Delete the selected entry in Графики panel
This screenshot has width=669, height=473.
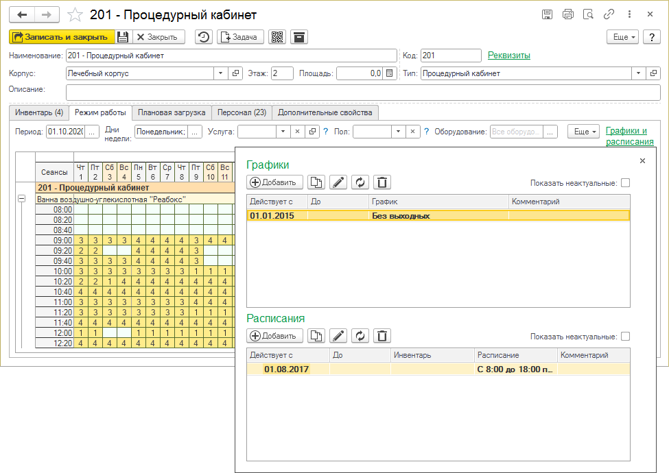(x=383, y=182)
